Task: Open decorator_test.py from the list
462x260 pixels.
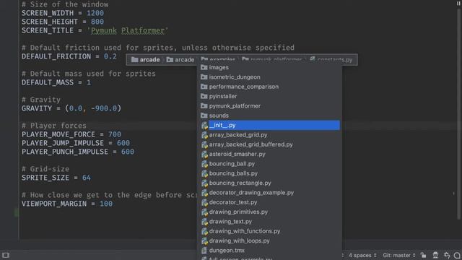Action: pos(269,202)
